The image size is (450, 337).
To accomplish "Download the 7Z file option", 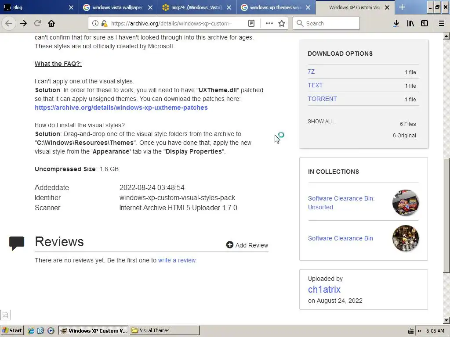I will (x=311, y=72).
